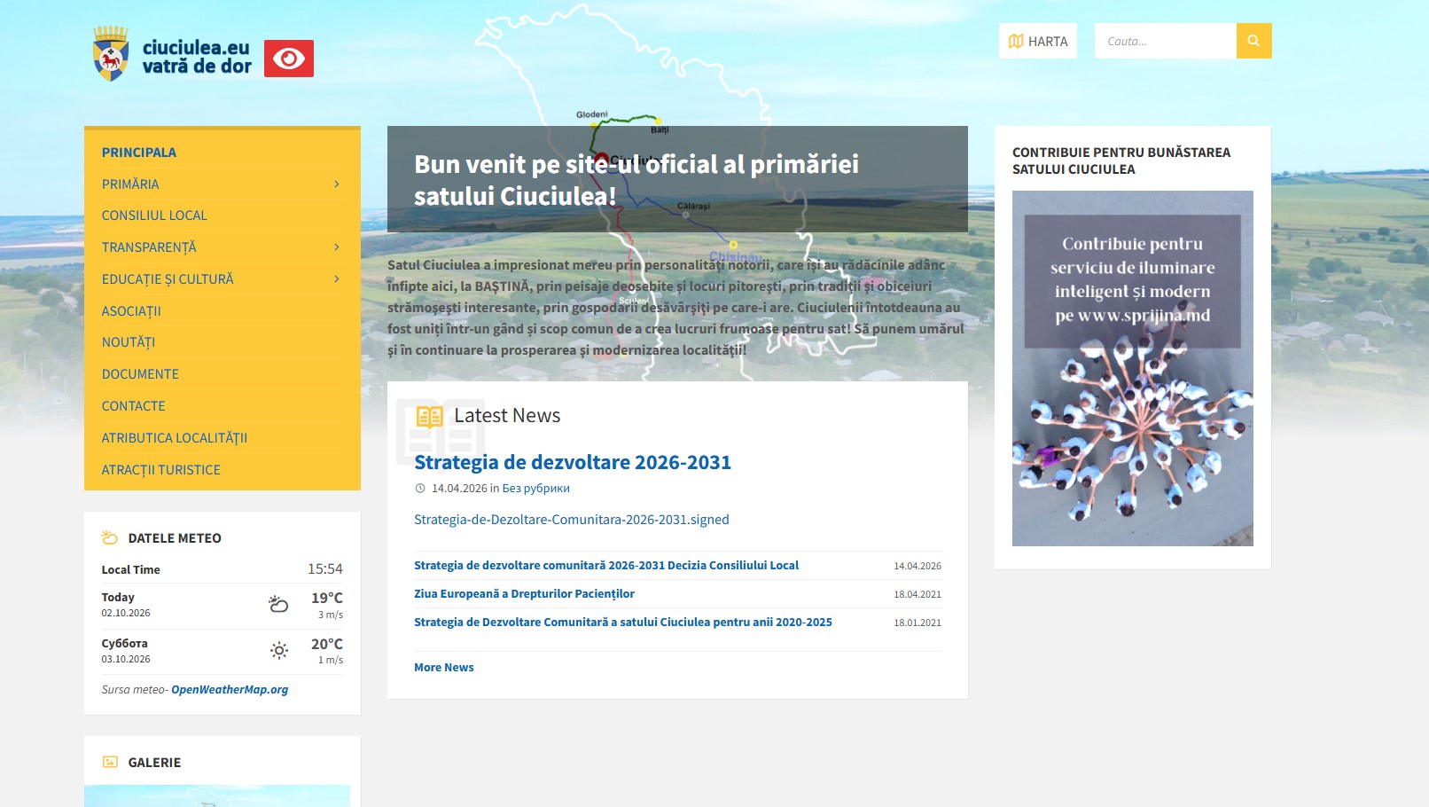Viewport: 1429px width, 807px height.
Task: Click the sunny icon for Суббота
Action: coord(279,650)
